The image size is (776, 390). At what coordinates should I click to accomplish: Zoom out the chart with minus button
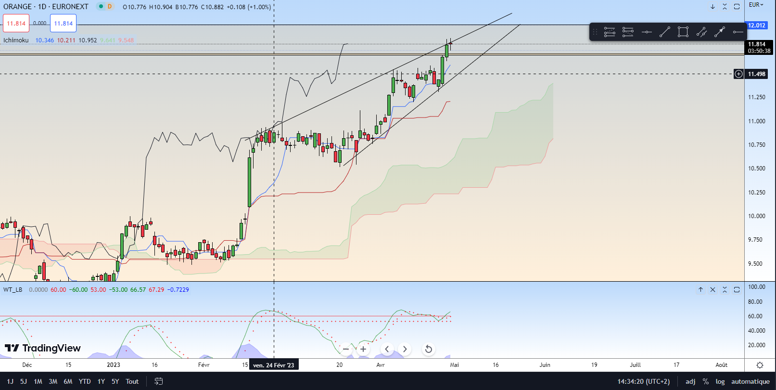tap(346, 349)
